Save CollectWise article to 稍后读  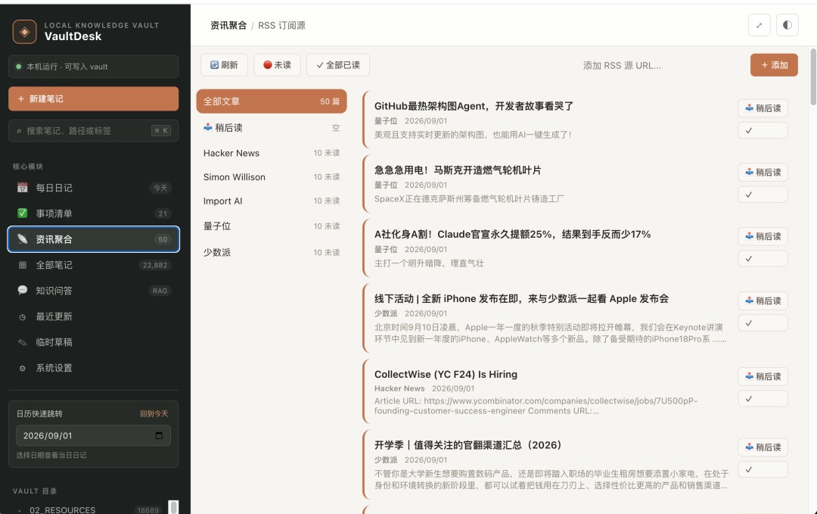pos(763,376)
